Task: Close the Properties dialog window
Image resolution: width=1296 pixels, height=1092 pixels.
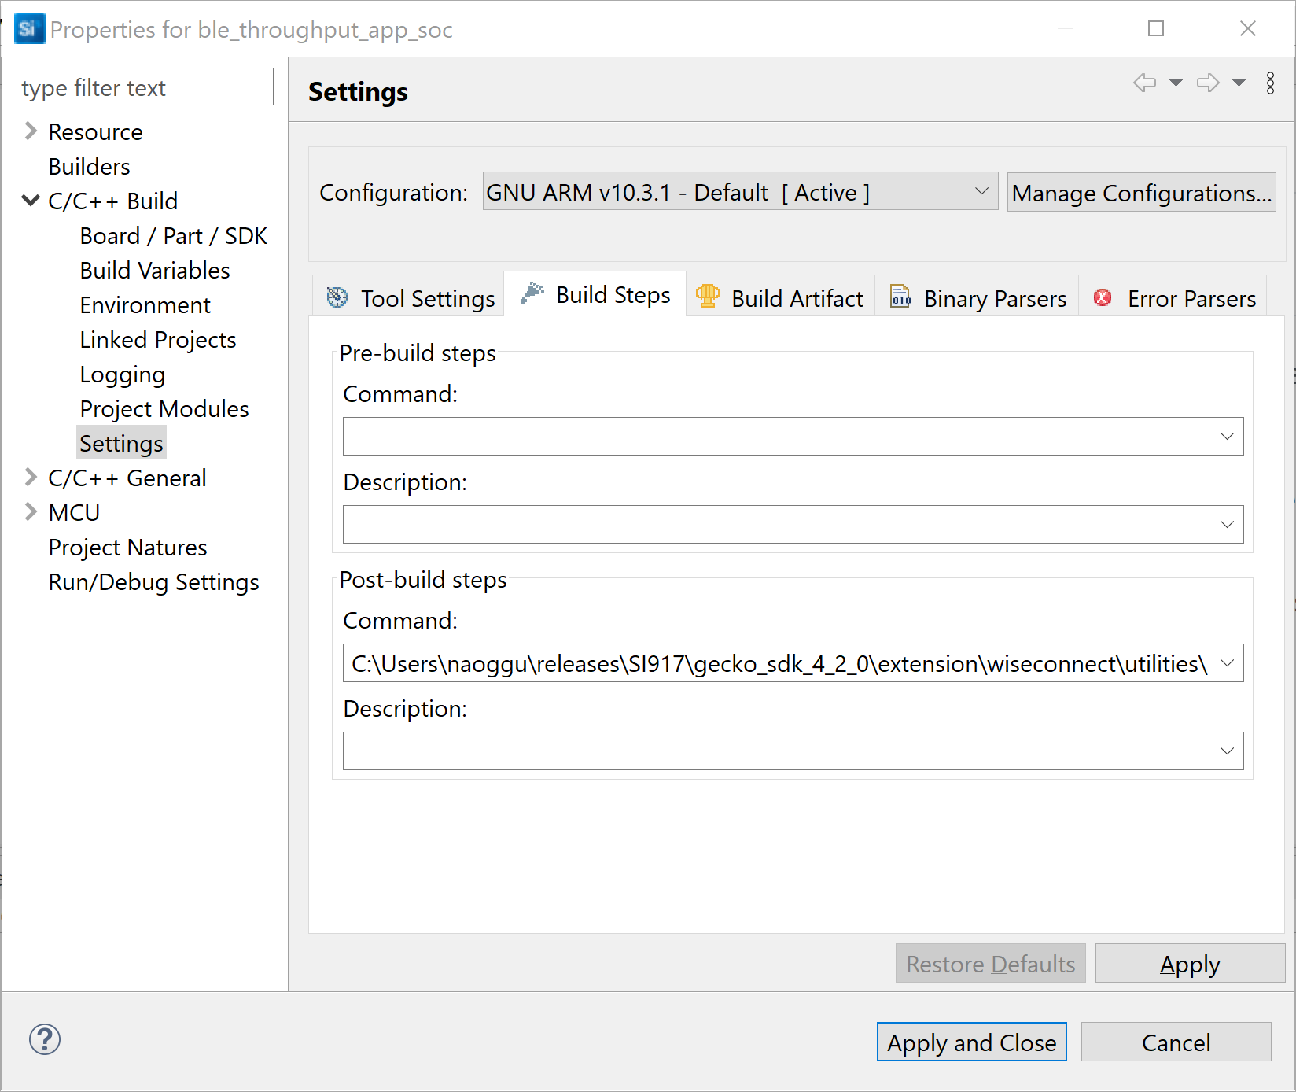Action: pyautogui.click(x=1247, y=29)
